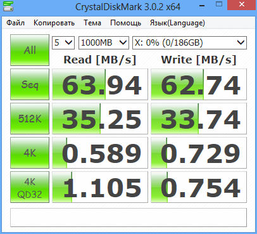Select the 4K QD32 write result 0.754
The width and height of the screenshot is (257, 234).
click(x=199, y=187)
